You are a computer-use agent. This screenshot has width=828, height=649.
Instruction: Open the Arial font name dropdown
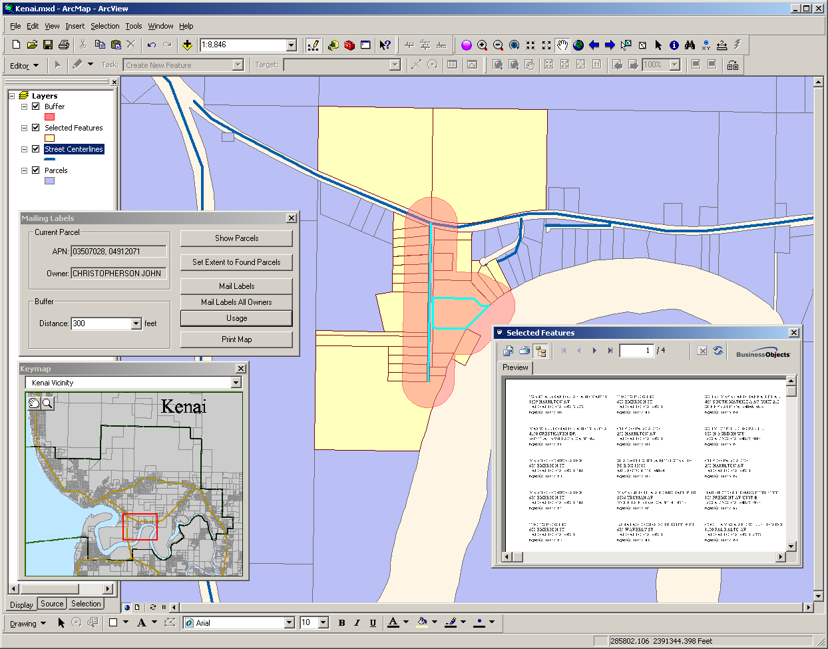point(289,622)
